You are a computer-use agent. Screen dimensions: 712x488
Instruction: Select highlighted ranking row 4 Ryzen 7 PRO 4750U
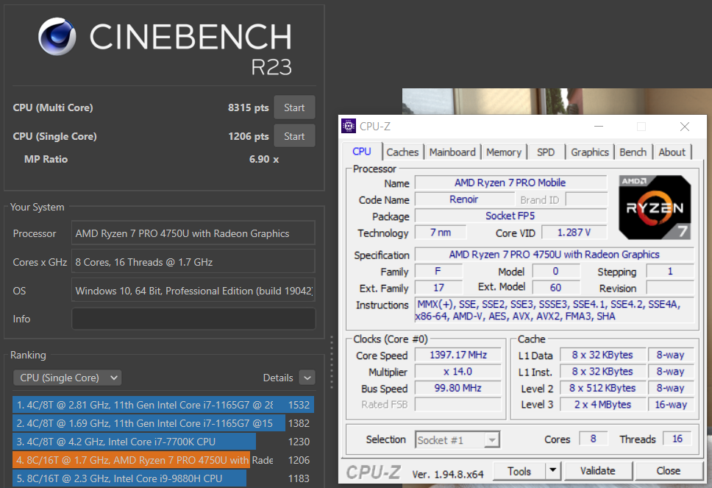[x=163, y=460]
